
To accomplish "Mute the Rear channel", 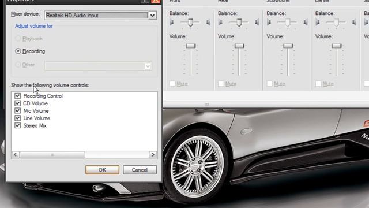I will [221, 84].
